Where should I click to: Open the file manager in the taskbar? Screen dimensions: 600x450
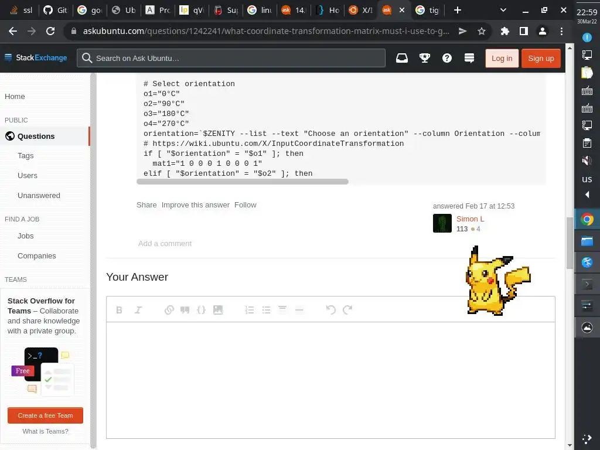587,241
